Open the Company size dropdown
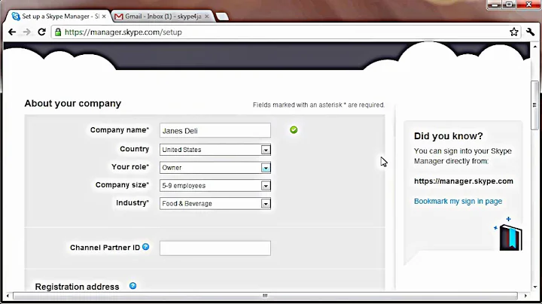 (215, 186)
